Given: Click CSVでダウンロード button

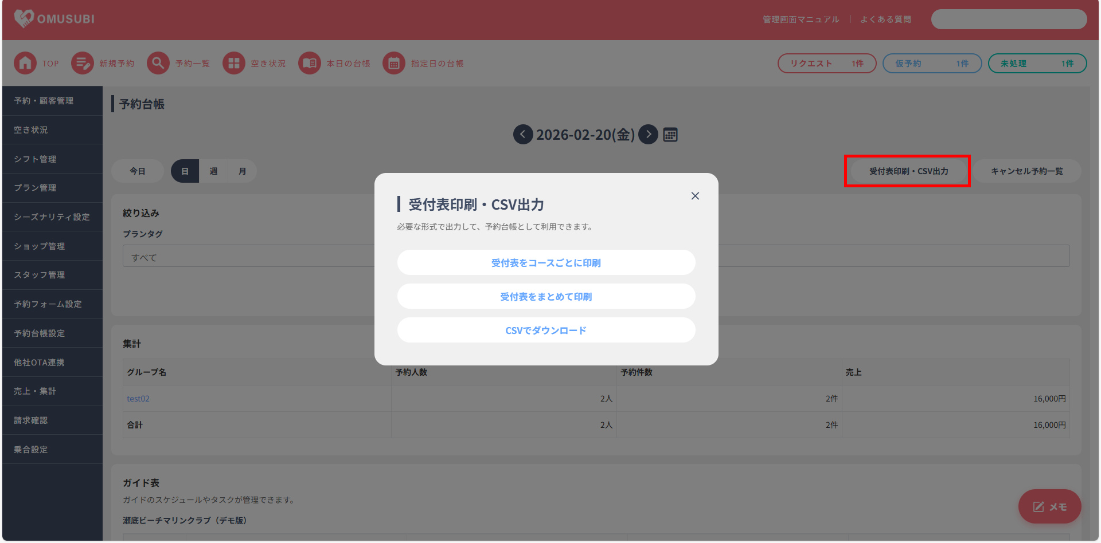Looking at the screenshot, I should coord(546,330).
